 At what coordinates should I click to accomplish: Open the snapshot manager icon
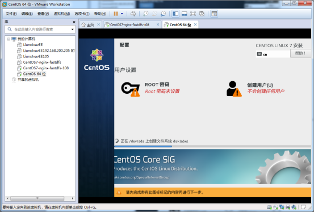click(164, 14)
